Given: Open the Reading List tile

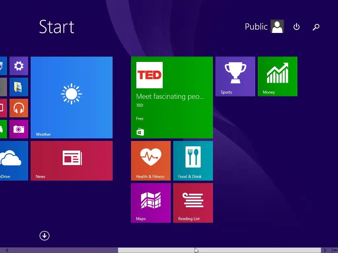Looking at the screenshot, I should 193,203.
